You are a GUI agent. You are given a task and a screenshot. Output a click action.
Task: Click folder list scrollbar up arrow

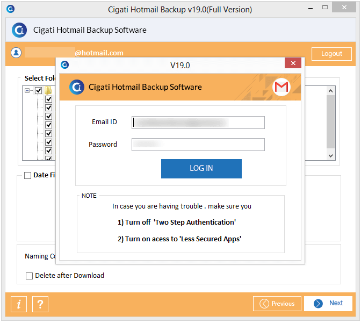pyautogui.click(x=330, y=91)
